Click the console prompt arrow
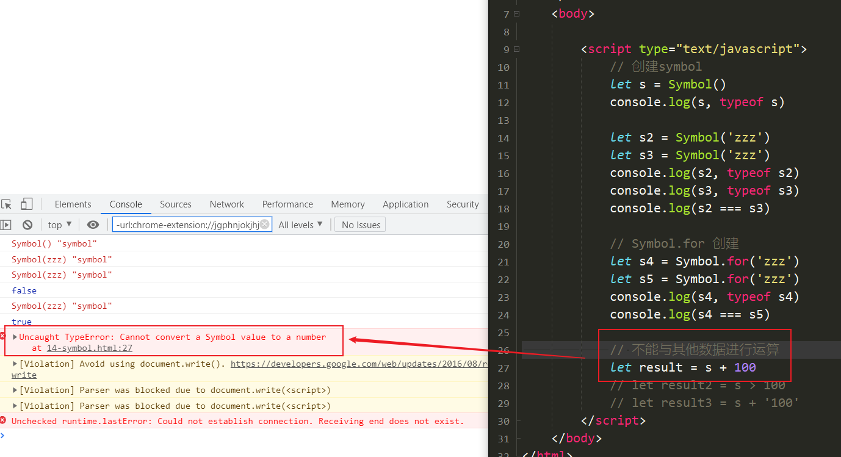The image size is (841, 457). click(x=2, y=436)
